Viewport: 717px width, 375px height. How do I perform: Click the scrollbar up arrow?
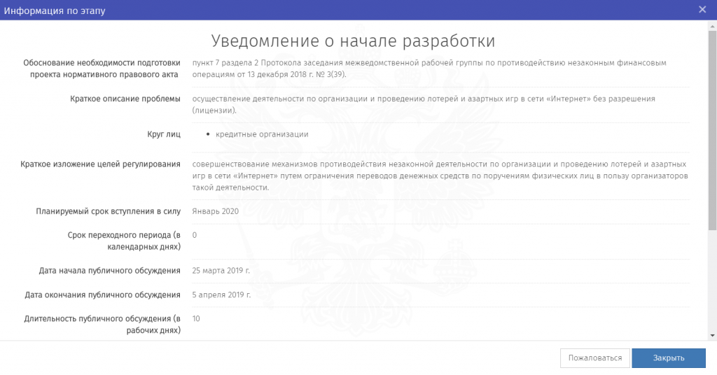point(712,25)
